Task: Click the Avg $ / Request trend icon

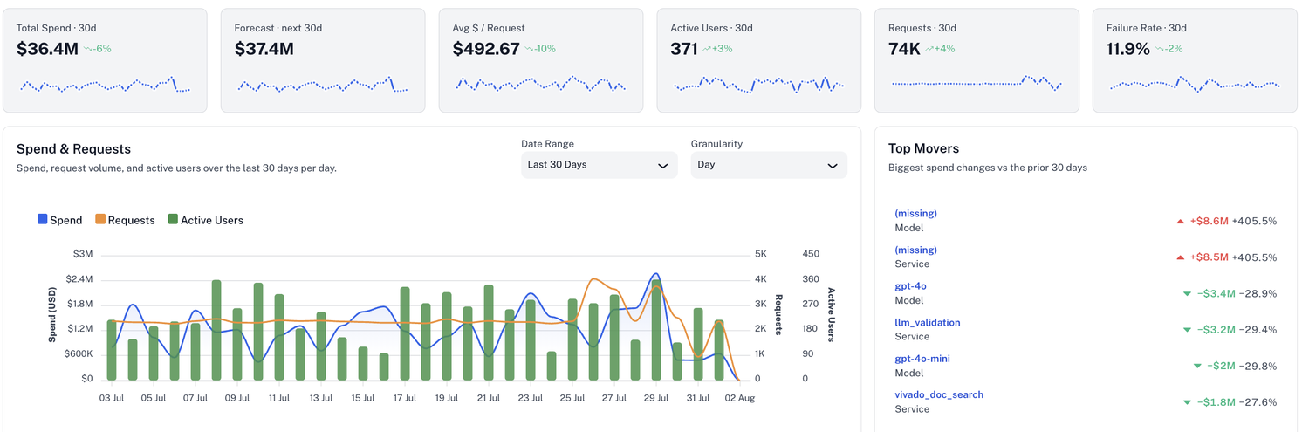Action: [530, 49]
